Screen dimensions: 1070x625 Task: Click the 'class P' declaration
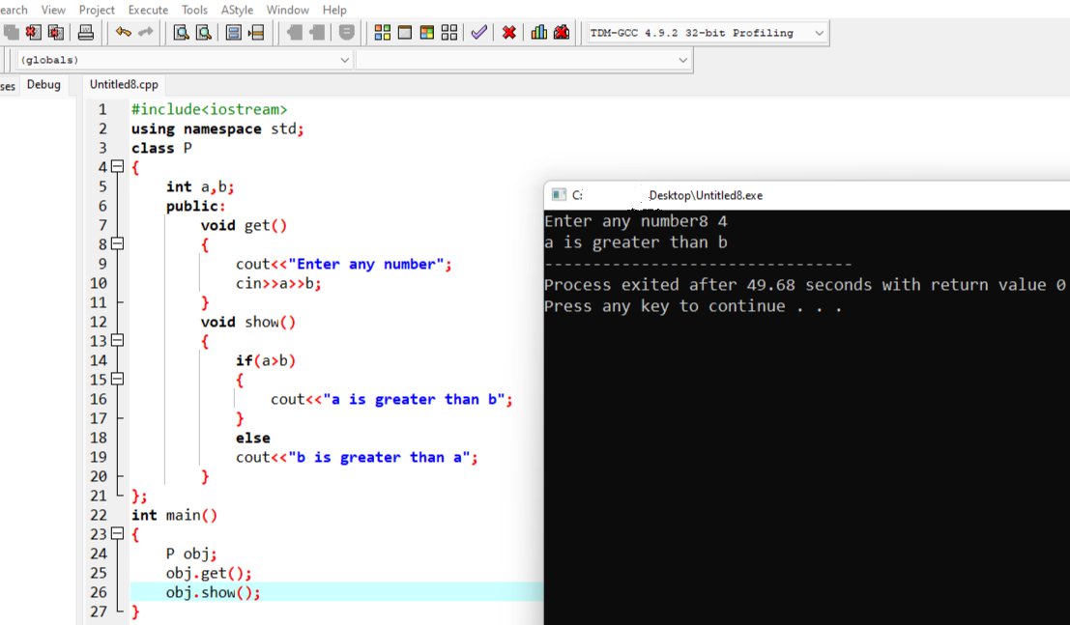pyautogui.click(x=161, y=148)
